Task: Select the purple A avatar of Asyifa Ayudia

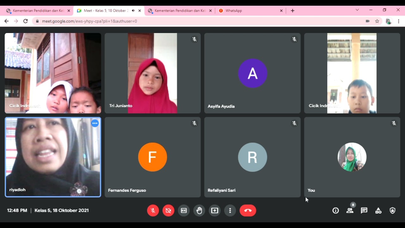Action: click(x=252, y=73)
